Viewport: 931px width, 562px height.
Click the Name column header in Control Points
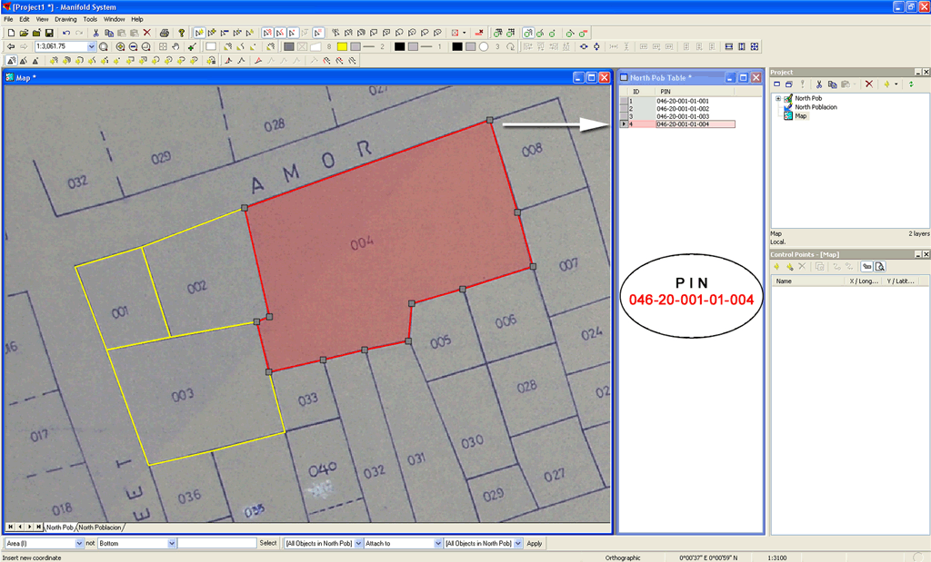808,281
